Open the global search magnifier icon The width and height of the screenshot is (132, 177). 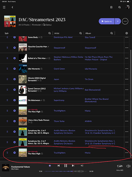[x=120, y=7]
